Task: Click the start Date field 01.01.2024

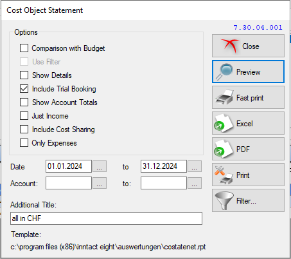Action: click(x=69, y=166)
